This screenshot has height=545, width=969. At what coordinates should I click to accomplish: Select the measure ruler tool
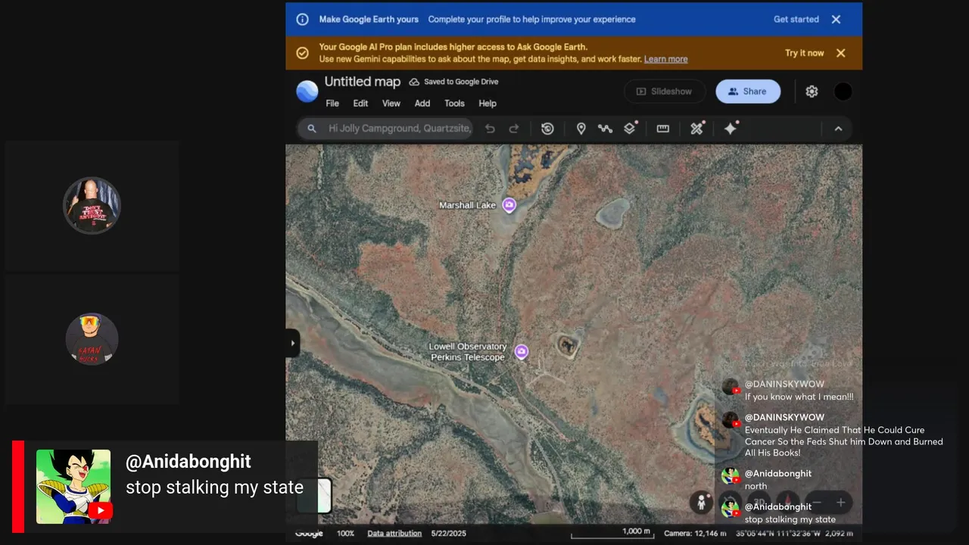pos(663,129)
